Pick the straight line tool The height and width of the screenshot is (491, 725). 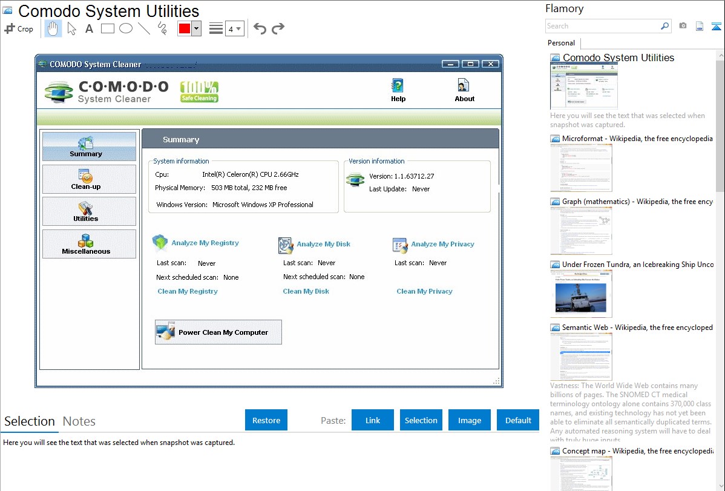pos(144,28)
